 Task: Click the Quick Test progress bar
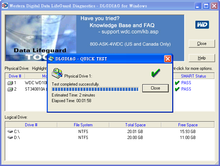tap(95, 89)
